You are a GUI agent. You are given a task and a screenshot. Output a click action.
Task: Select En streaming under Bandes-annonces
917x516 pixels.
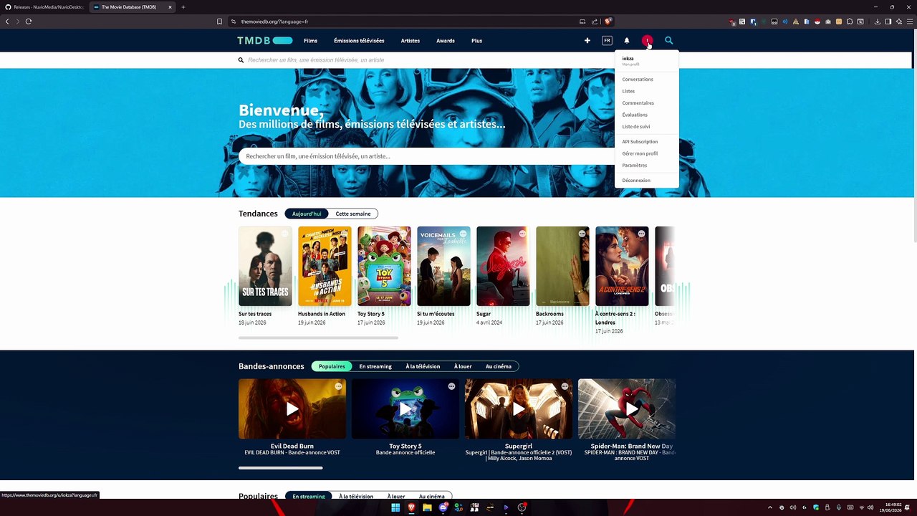(375, 366)
